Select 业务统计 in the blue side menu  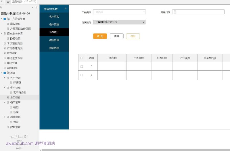point(54,32)
